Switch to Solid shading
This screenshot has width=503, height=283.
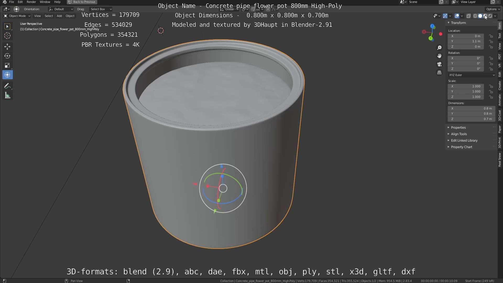click(x=480, y=16)
